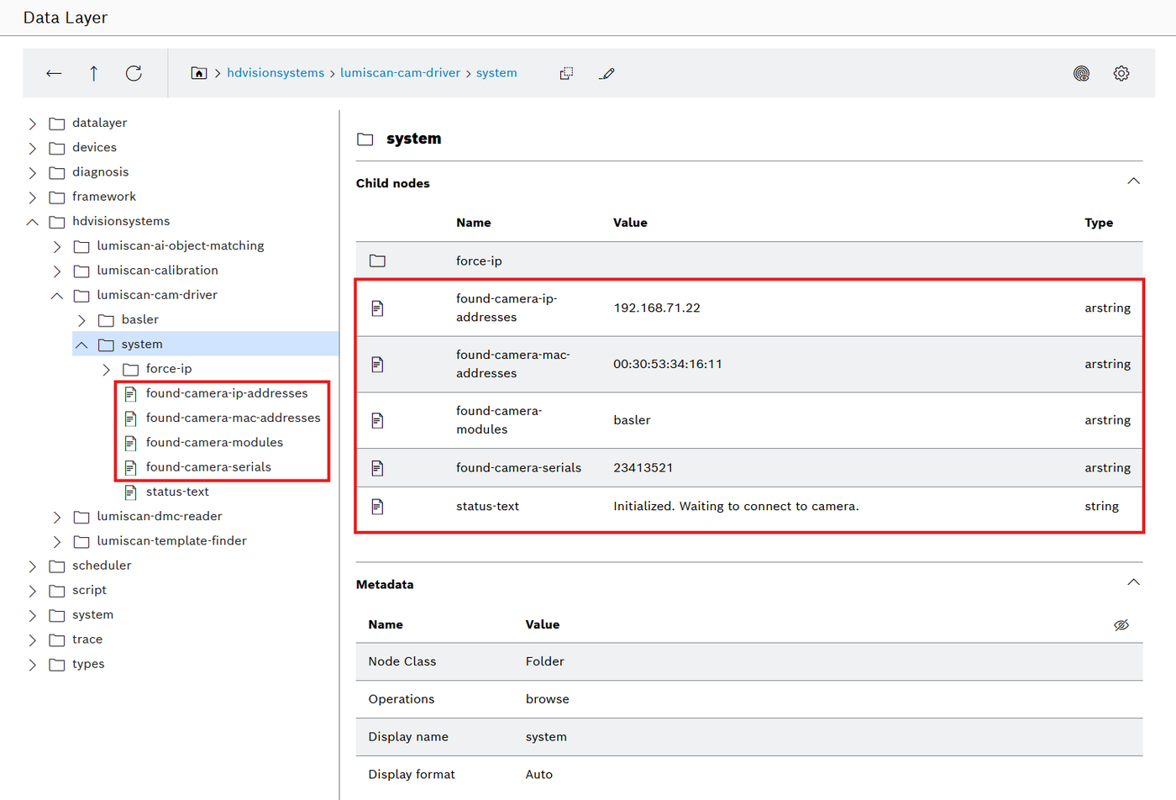The height and width of the screenshot is (800, 1176).
Task: Collapse the hdvisionsystems tree node
Action: (x=33, y=222)
